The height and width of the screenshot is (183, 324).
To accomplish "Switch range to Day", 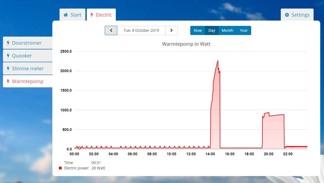I will coord(212,30).
